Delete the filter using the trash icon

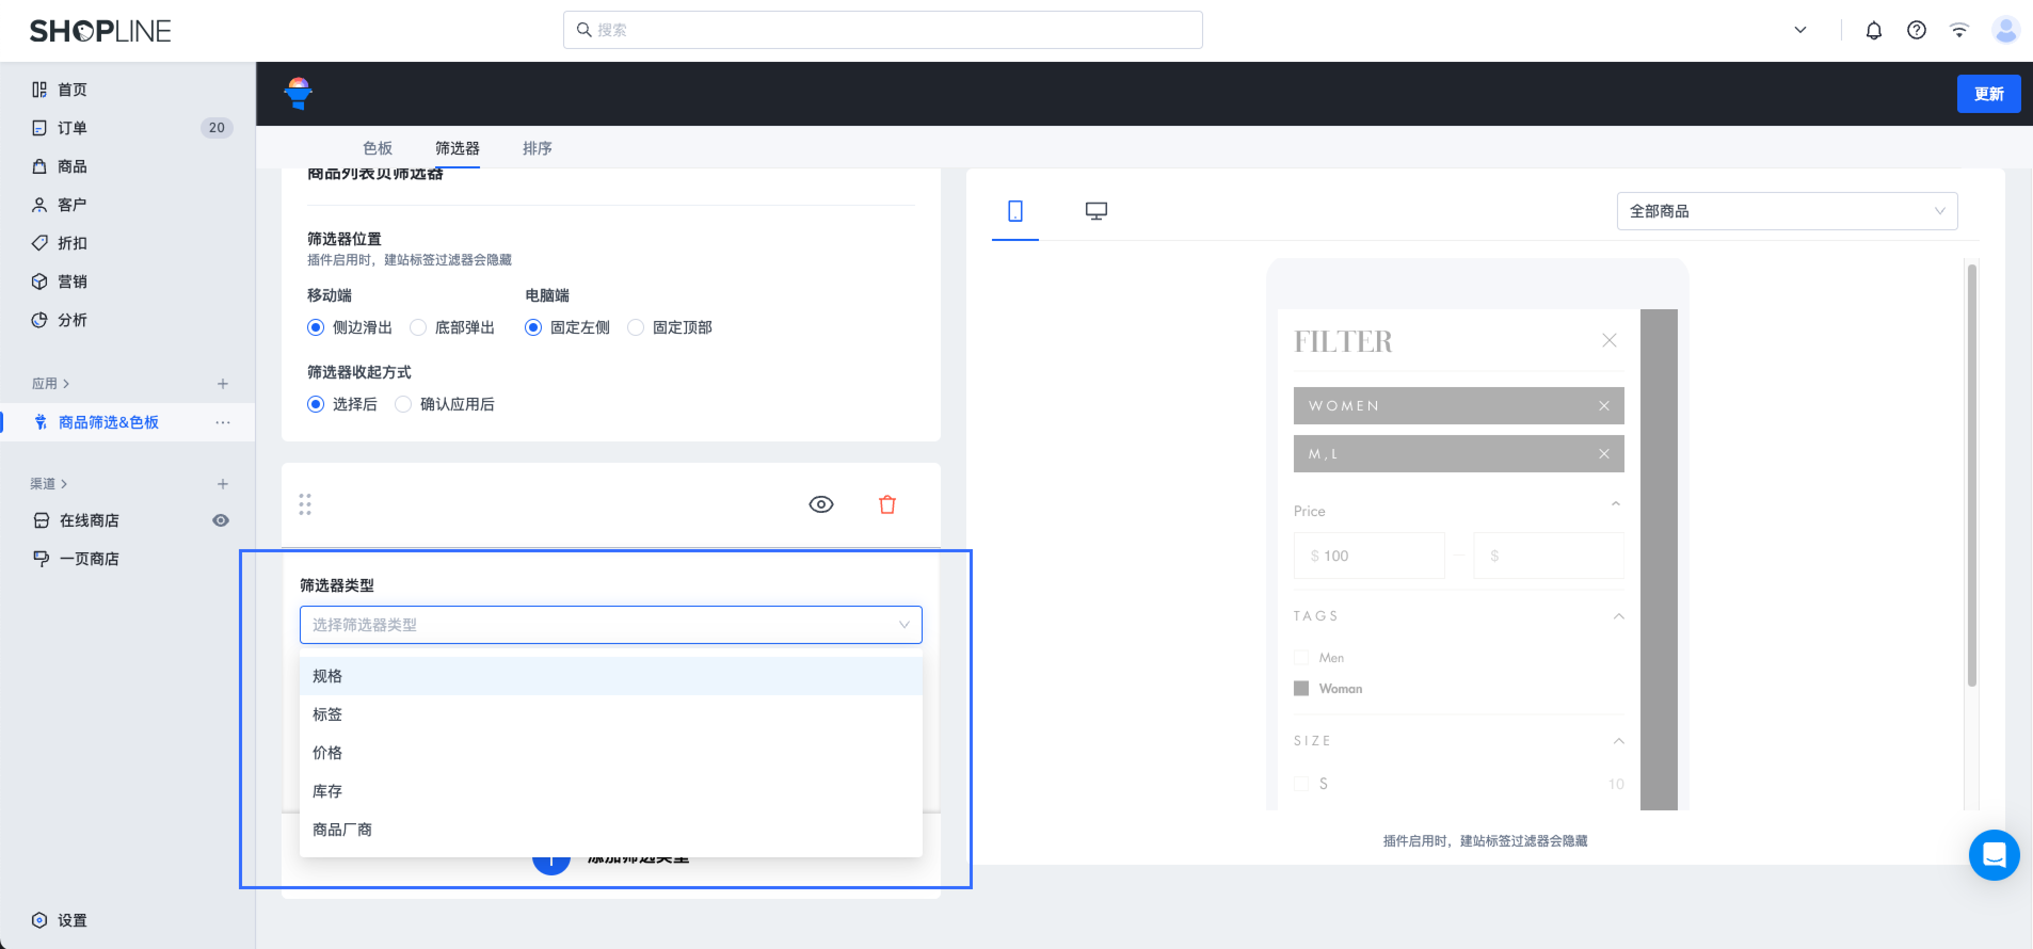(x=886, y=503)
